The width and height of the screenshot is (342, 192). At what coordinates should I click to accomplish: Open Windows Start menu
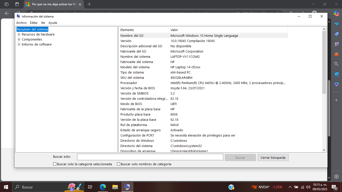(x=6, y=187)
